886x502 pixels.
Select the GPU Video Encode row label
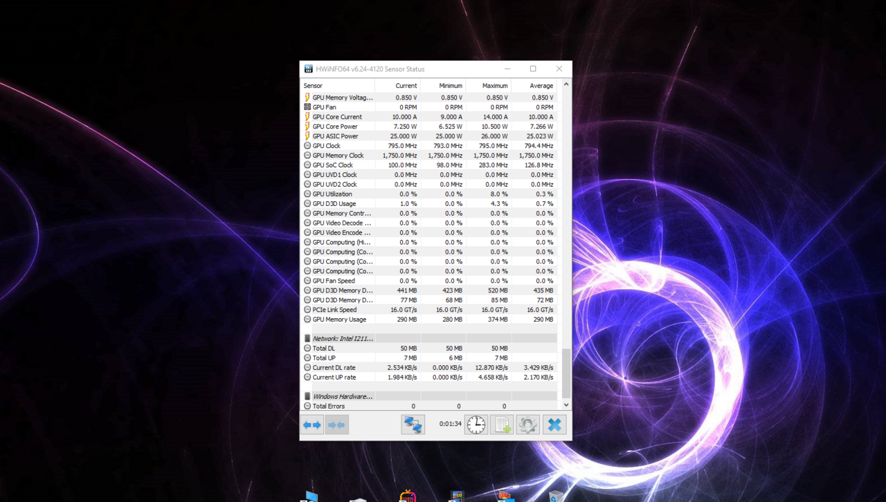coord(342,233)
